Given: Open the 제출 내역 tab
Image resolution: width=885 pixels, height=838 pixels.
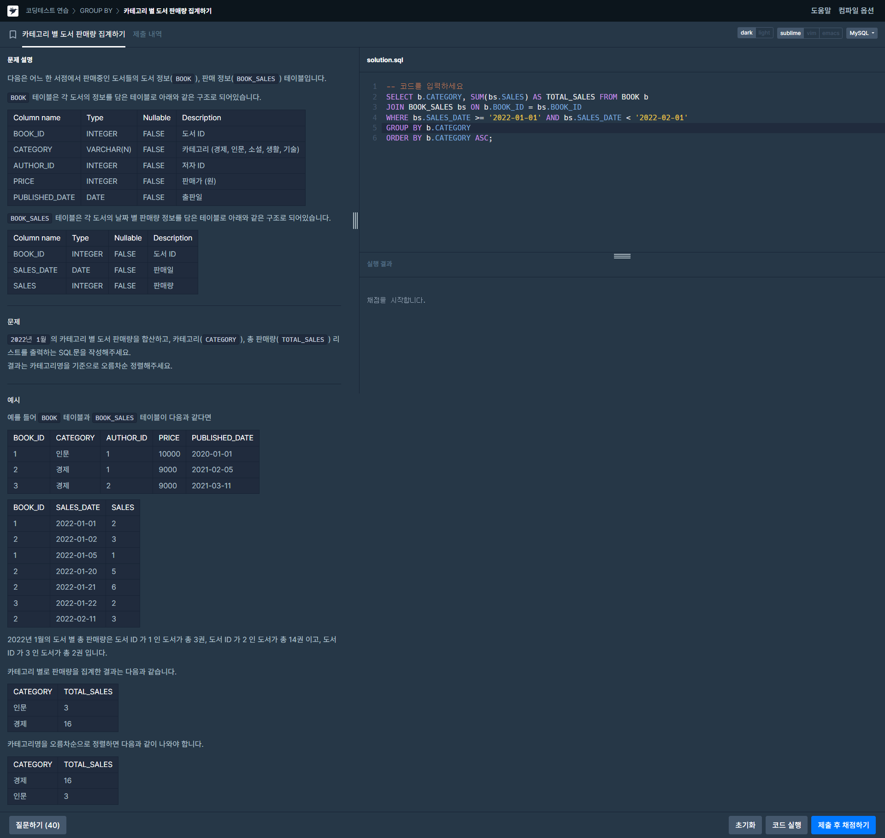Looking at the screenshot, I should click(x=147, y=34).
